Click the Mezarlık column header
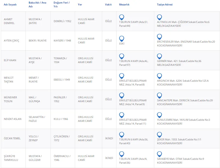Image resolution: width=220 pixels, height=168 pixels. coord(124,5)
